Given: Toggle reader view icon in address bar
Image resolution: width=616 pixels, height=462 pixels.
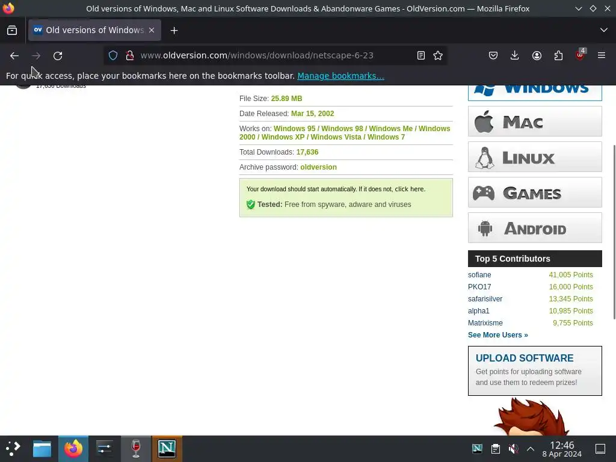Looking at the screenshot, I should [420, 55].
